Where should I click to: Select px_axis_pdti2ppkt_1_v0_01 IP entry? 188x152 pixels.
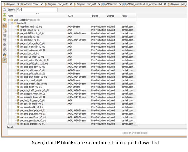click(x=34, y=63)
